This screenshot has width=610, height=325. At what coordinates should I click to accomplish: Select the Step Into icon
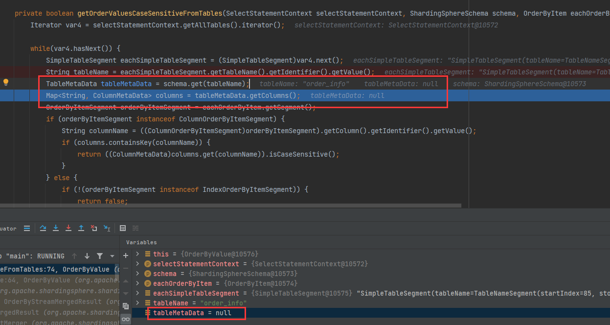tap(55, 228)
